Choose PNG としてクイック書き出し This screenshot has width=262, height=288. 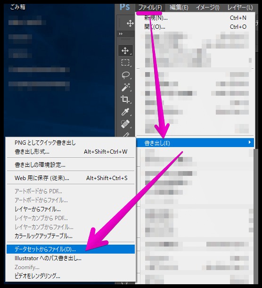(45, 143)
